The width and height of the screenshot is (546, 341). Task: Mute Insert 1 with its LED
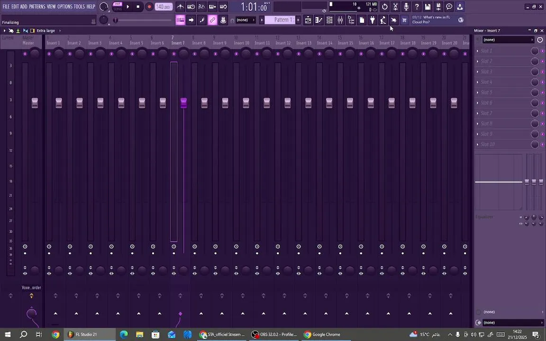pyautogui.click(x=49, y=54)
